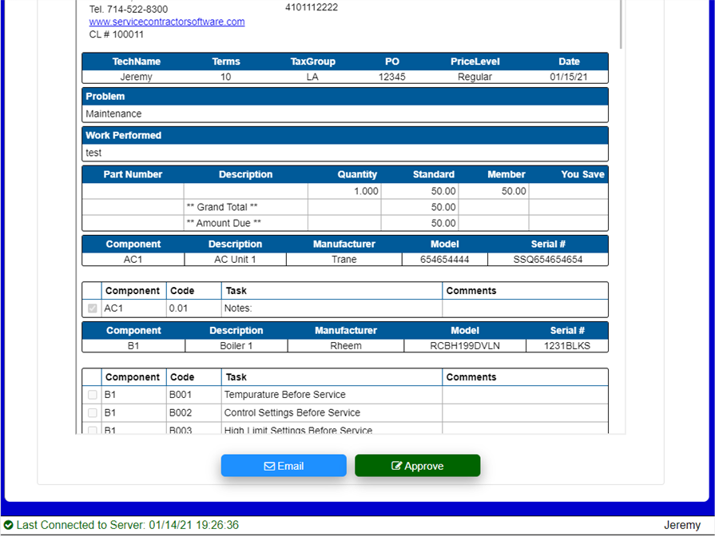Select the Maintenance text in Problem section

[113, 114]
